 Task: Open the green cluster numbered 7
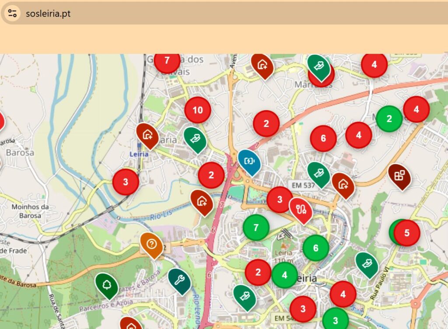pyautogui.click(x=256, y=227)
